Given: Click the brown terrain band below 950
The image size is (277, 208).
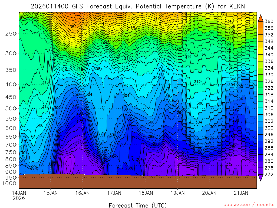Looking at the screenshot, I should tap(138, 182).
